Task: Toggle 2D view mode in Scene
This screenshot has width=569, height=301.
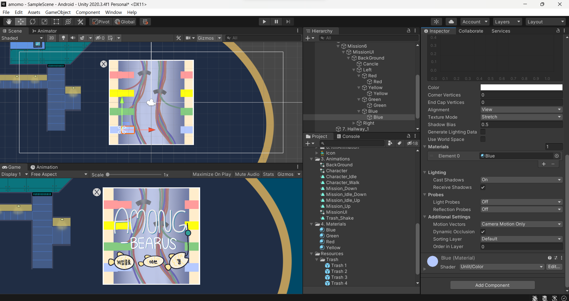Action: tap(52, 38)
